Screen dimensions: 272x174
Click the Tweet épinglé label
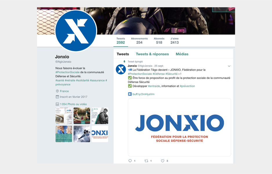[135, 61]
